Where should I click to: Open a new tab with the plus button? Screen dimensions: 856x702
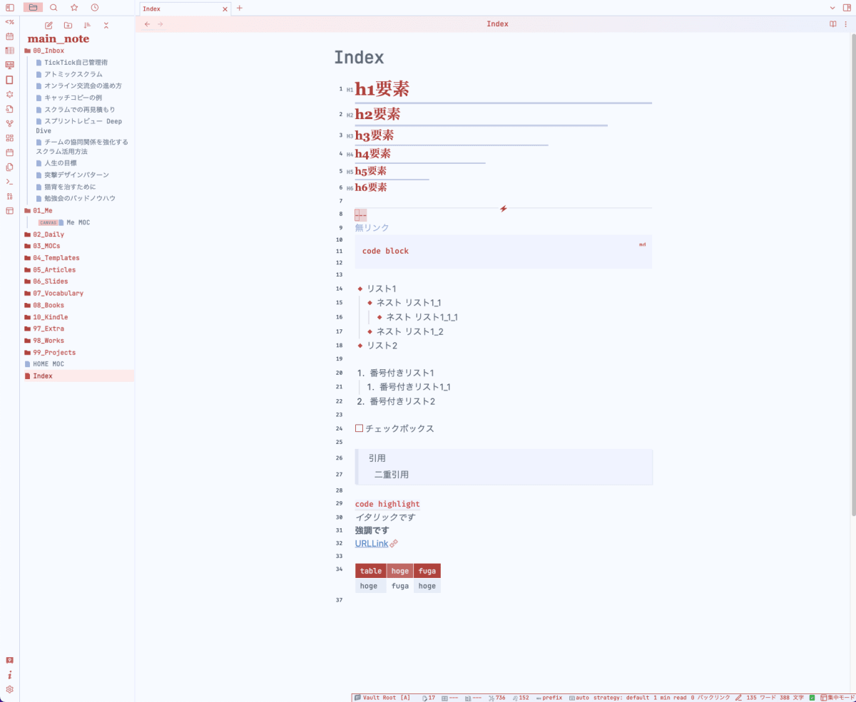tap(238, 9)
